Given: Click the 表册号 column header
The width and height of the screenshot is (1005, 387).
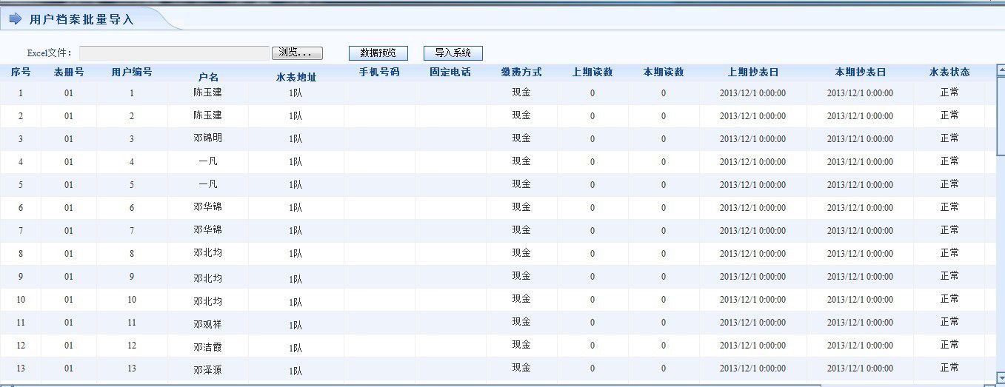Looking at the screenshot, I should (x=69, y=73).
